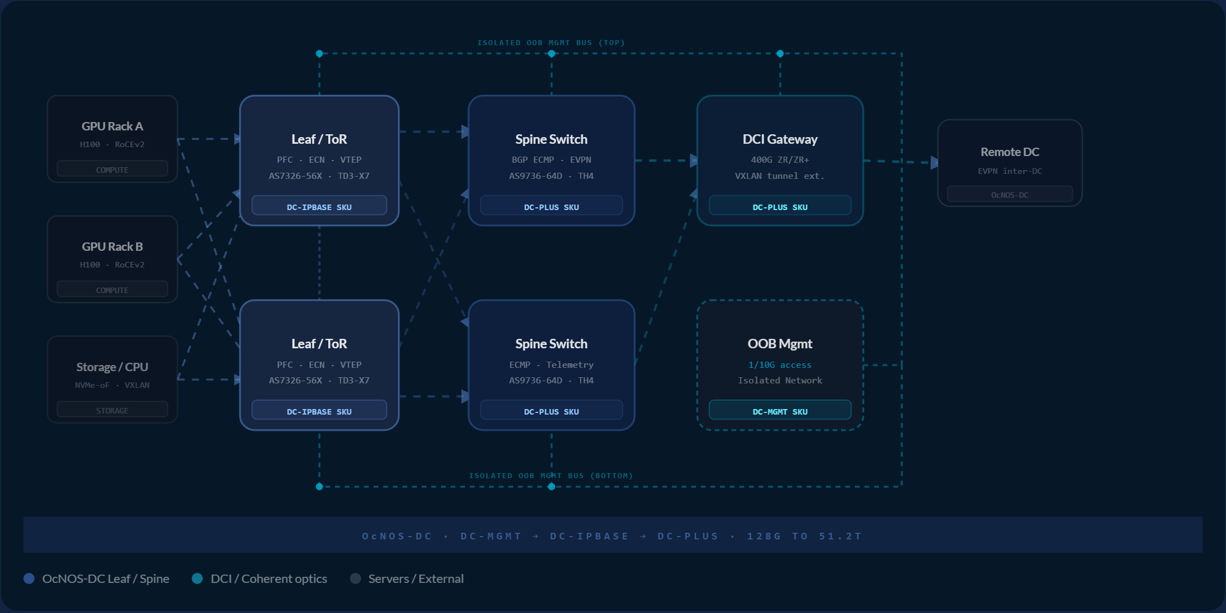Select the Storage / CPU title
The width and height of the screenshot is (1226, 613).
112,367
